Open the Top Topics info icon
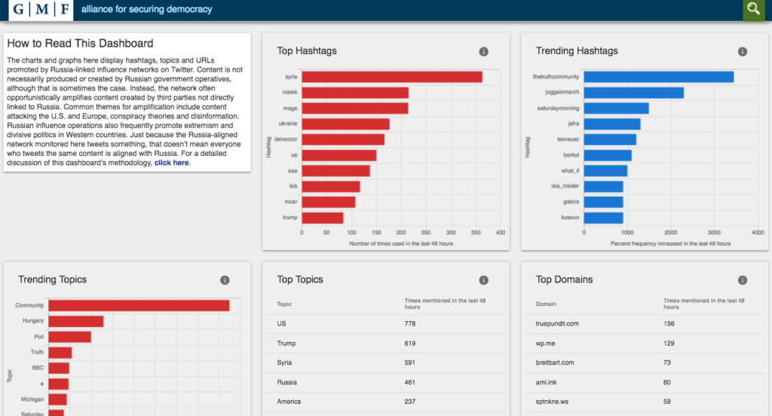The height and width of the screenshot is (416, 772). click(x=483, y=280)
